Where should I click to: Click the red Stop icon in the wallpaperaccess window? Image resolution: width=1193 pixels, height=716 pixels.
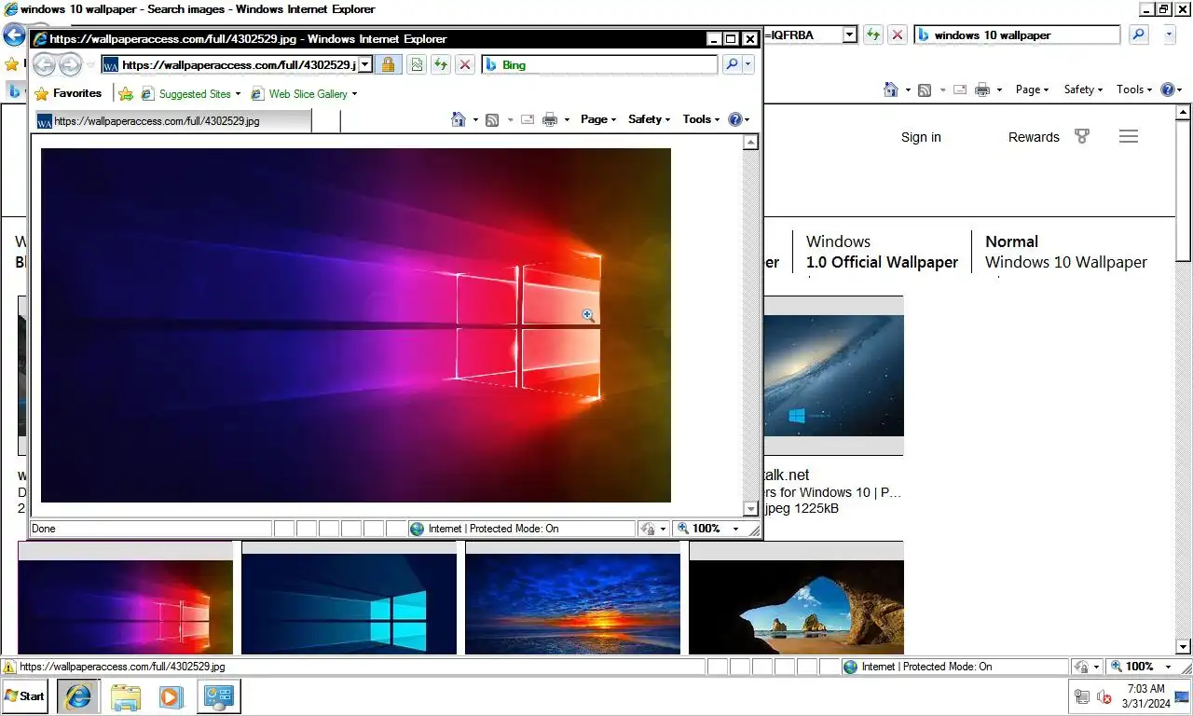464,64
